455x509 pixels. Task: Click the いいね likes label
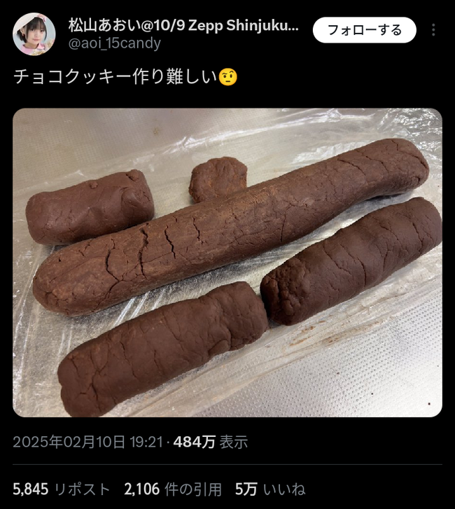click(x=284, y=489)
